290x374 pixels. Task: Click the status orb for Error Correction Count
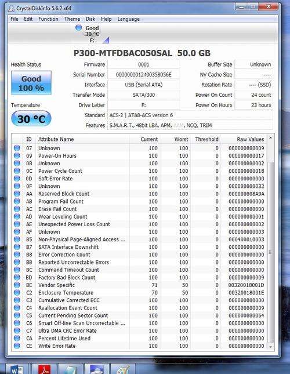tap(17, 255)
